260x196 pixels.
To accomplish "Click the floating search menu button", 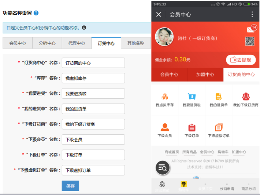I will [x=163, y=168].
